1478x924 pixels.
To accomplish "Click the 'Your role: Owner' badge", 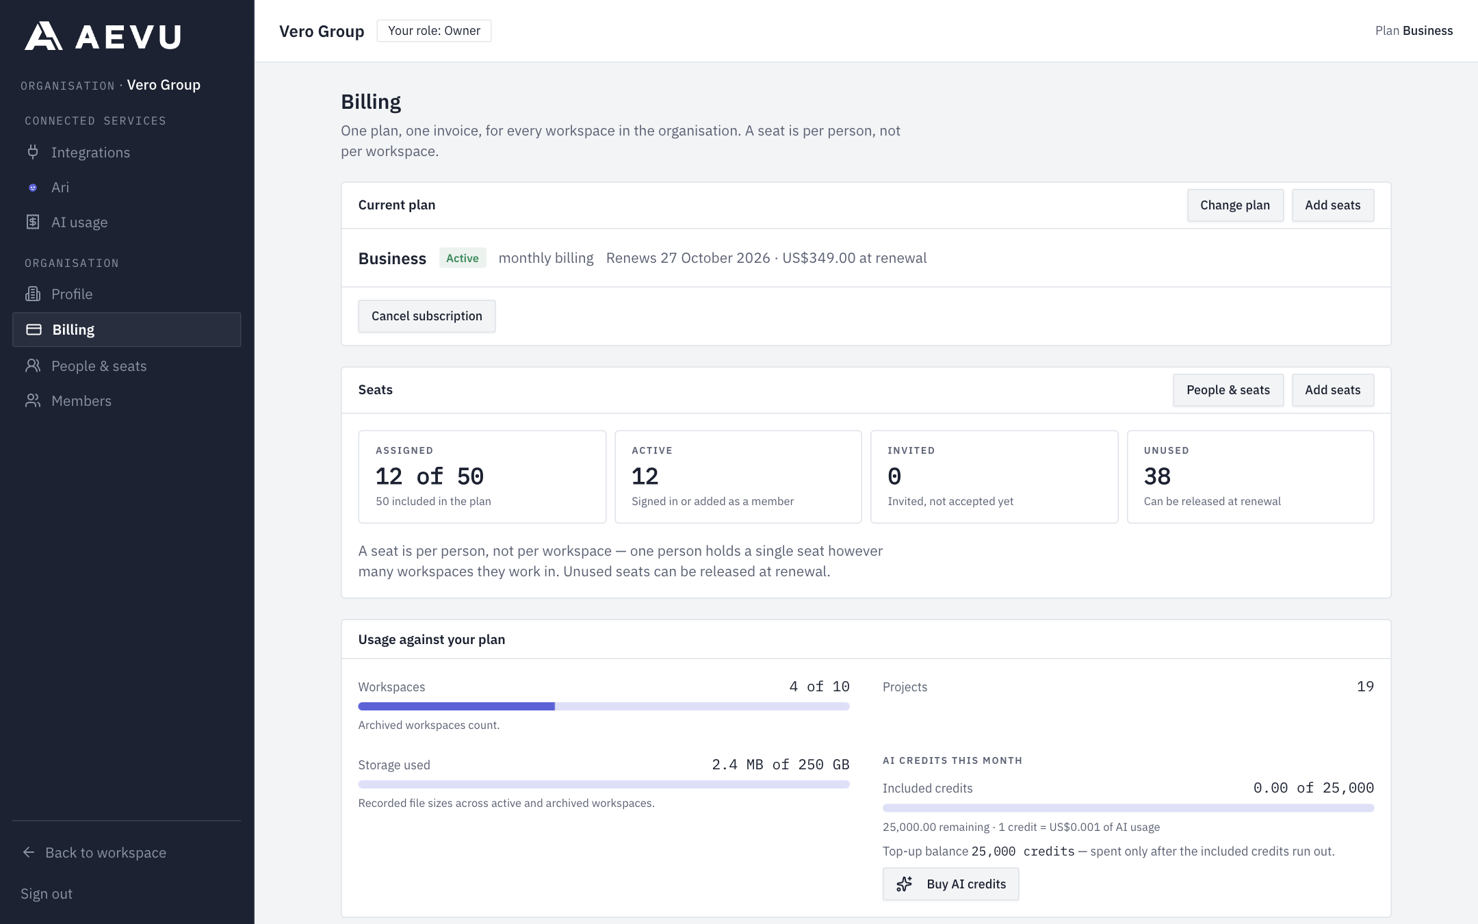I will pos(434,31).
